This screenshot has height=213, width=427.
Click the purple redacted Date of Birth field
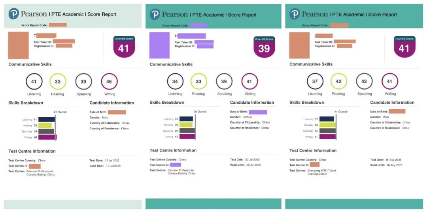point(258,112)
